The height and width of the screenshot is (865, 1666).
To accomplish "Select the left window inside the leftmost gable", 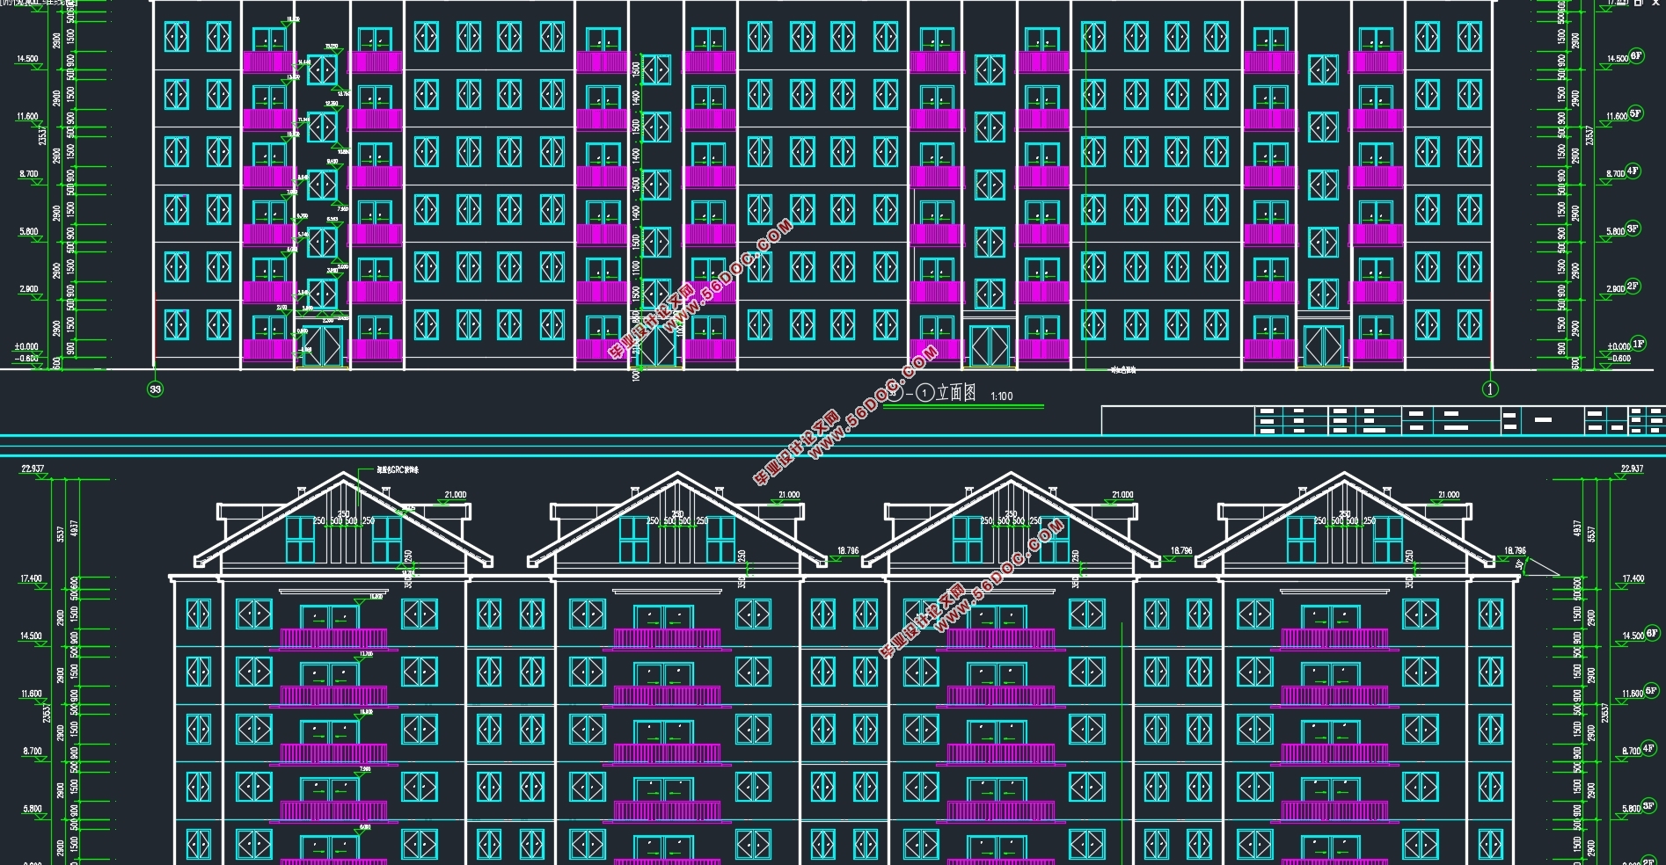I will click(x=301, y=539).
